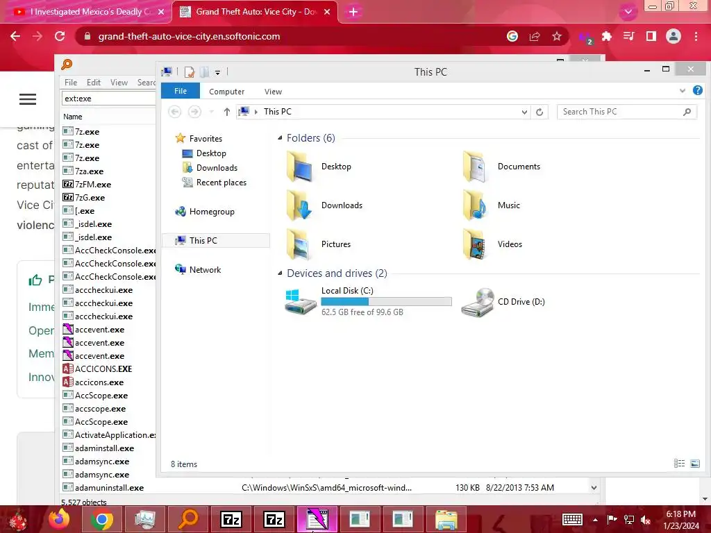Select the Local Disk (C:) drive
The image size is (711, 533).
coord(368,301)
